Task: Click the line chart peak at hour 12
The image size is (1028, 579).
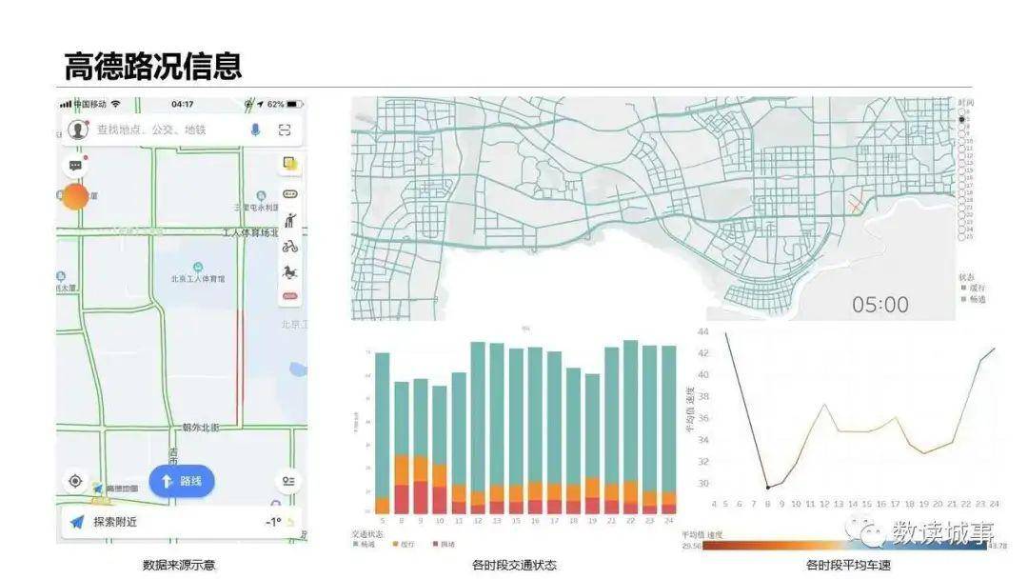Action: point(824,405)
